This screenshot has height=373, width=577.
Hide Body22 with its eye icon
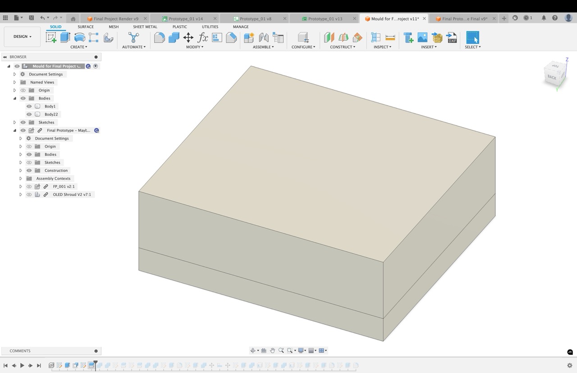pos(29,115)
